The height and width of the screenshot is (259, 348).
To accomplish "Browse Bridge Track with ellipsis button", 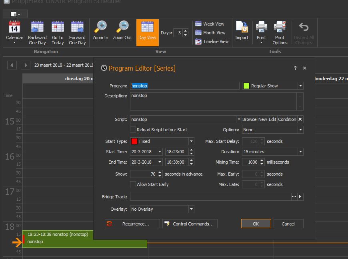I will tap(294, 197).
